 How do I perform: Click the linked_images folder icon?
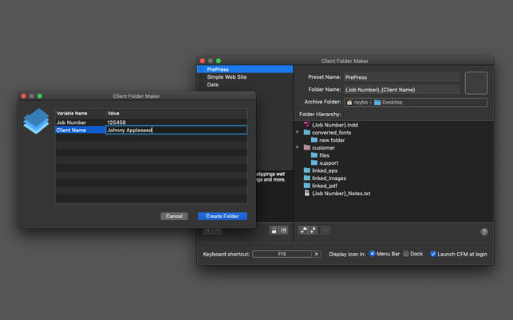pyautogui.click(x=307, y=178)
